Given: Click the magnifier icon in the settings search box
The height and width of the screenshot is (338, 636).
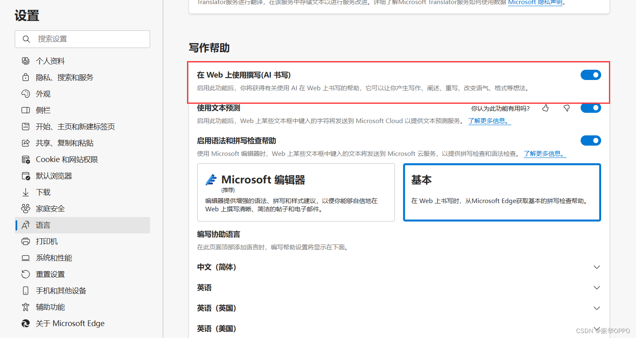Looking at the screenshot, I should (x=26, y=39).
